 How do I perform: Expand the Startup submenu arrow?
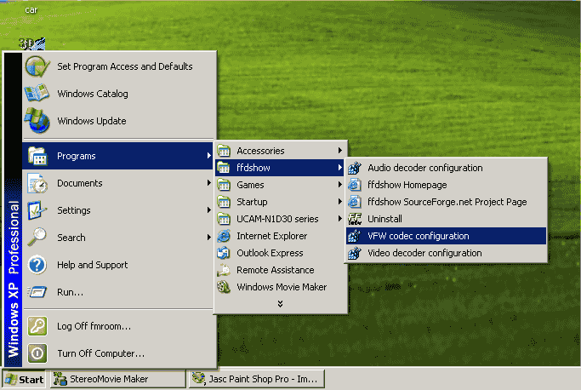[x=339, y=202]
